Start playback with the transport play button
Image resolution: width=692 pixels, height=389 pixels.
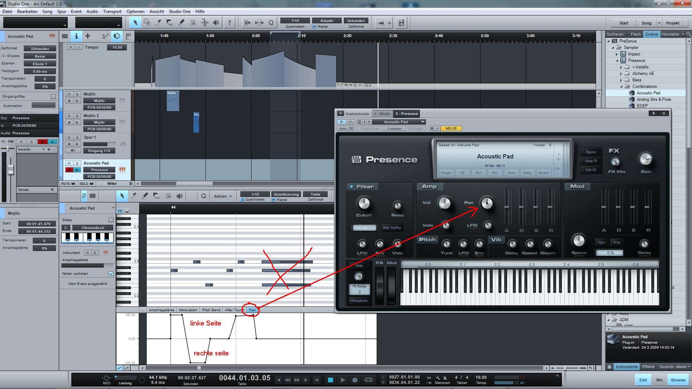coord(343,380)
